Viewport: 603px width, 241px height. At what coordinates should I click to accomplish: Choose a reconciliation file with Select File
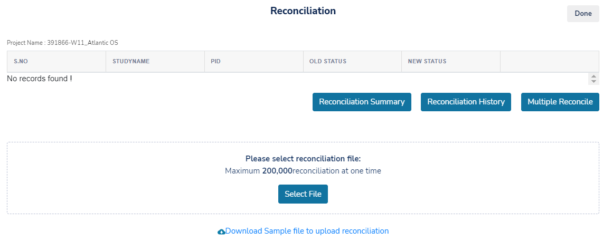303,194
